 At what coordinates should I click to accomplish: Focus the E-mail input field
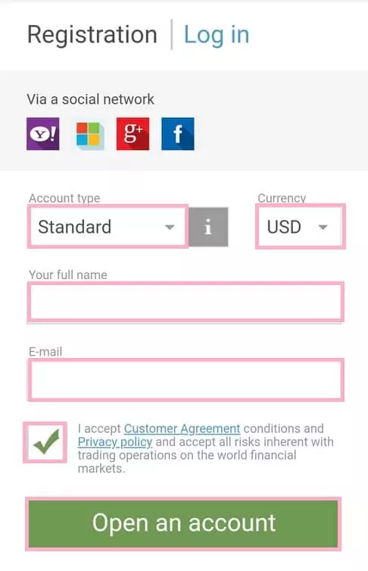pos(186,379)
